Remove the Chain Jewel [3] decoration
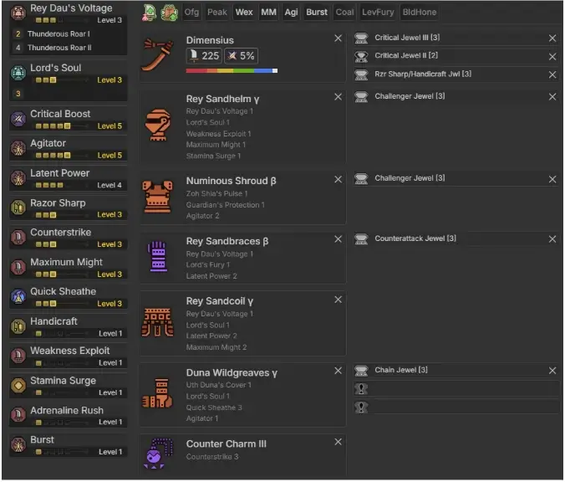This screenshot has width=565, height=482. point(552,371)
